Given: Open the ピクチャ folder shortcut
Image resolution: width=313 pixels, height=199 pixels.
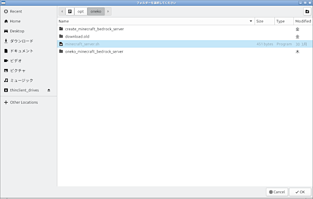Looking at the screenshot, I should click(x=29, y=70).
